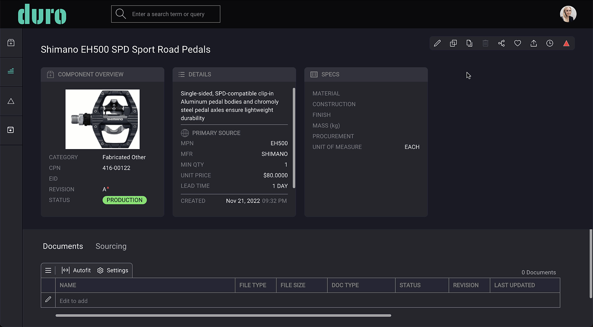Viewport: 593px width, 327px height.
Task: Click the Shimano EH500 component title
Action: tap(126, 49)
